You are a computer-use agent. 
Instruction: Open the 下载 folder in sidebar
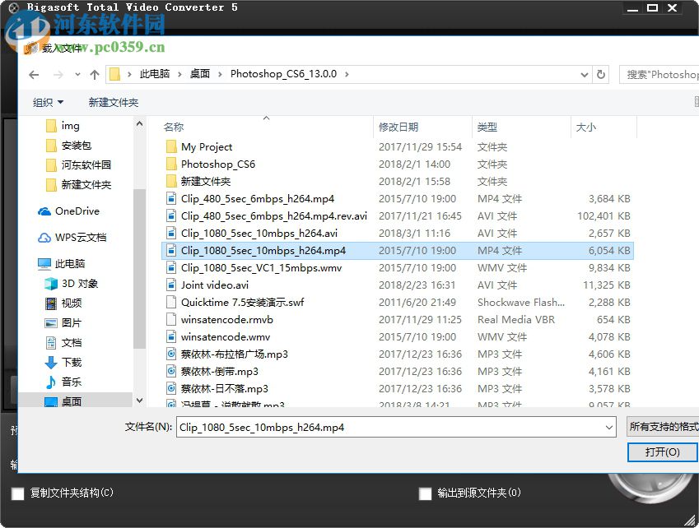[70, 363]
